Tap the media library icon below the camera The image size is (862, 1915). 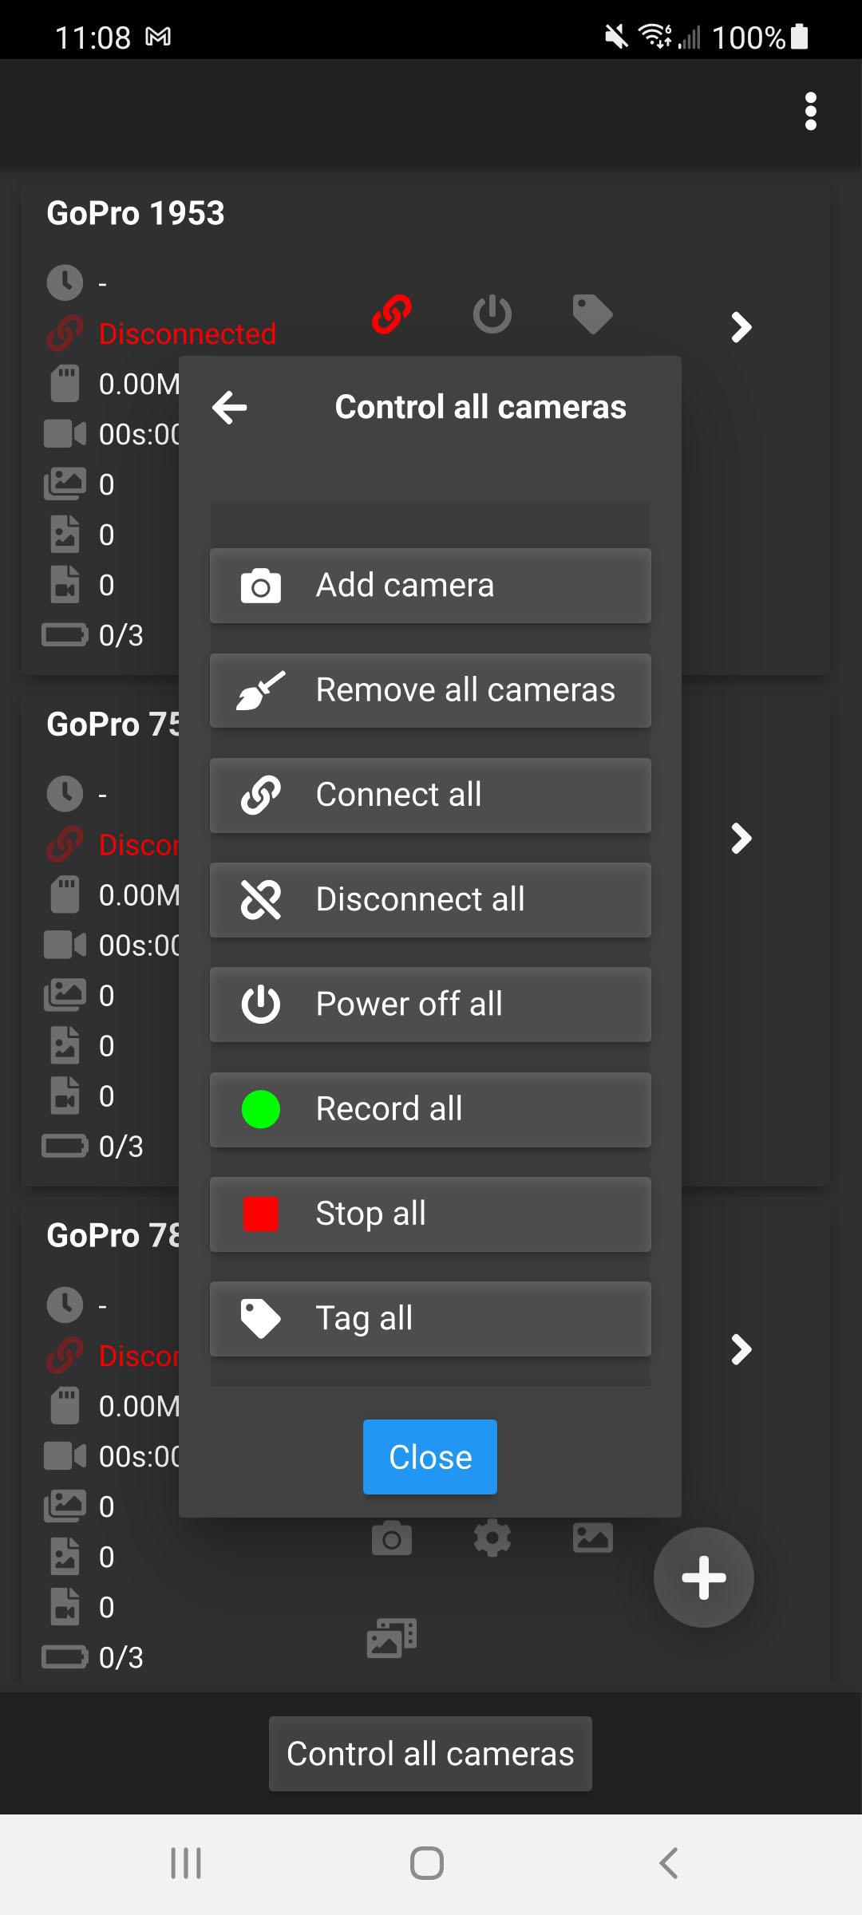(392, 1637)
